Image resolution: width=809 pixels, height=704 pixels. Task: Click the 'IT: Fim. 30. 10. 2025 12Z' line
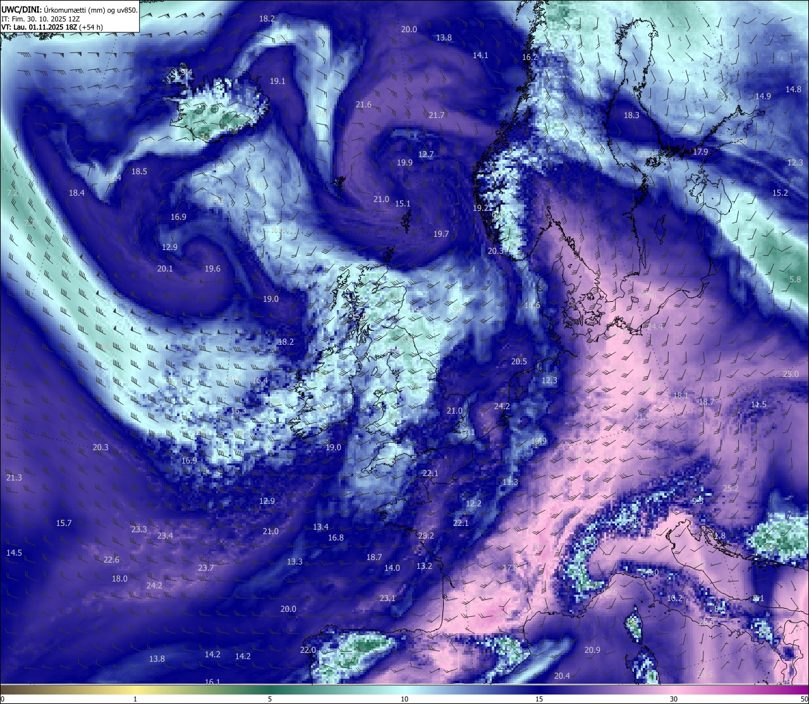pos(40,18)
